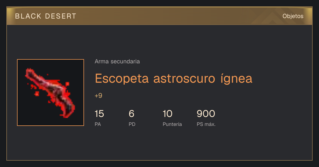Click the PA value 15

(x=99, y=114)
